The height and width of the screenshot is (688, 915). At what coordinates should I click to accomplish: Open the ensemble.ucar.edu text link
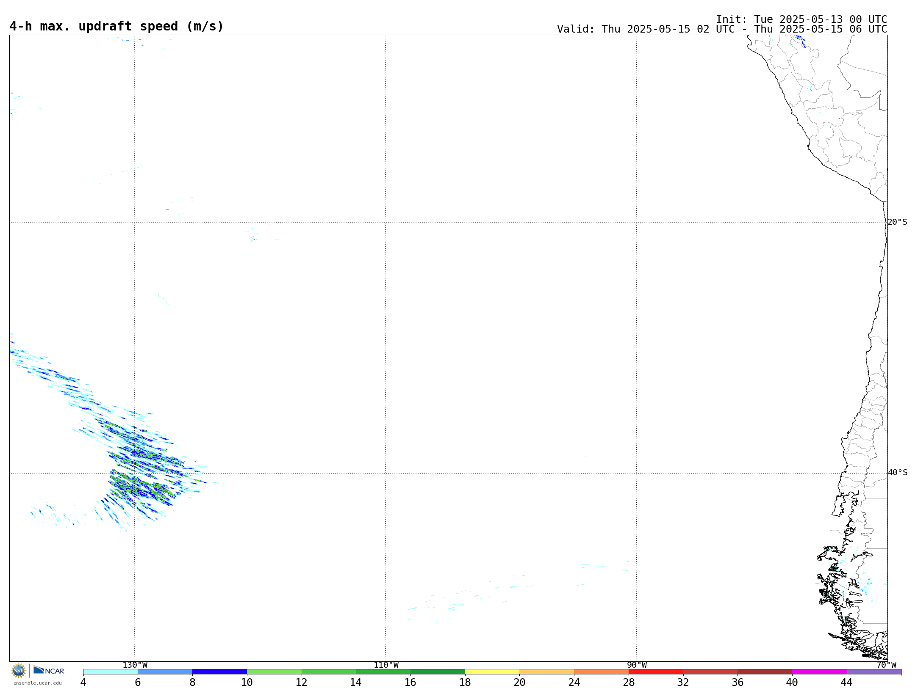pos(37,683)
